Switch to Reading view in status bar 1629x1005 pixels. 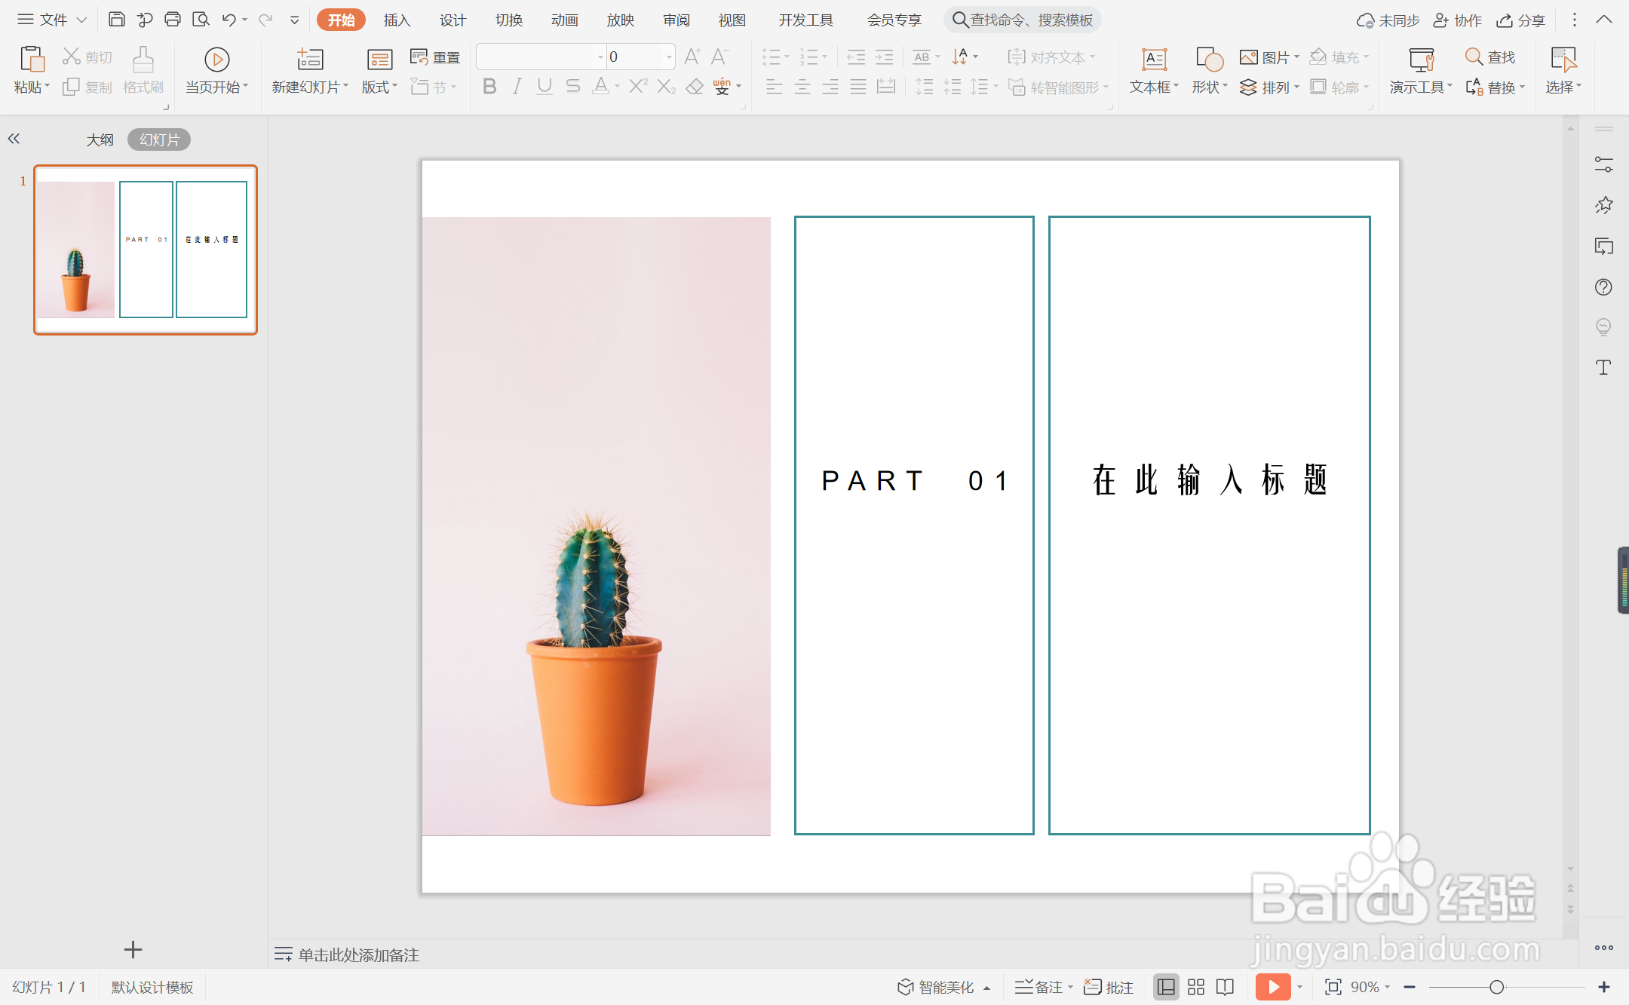1226,987
